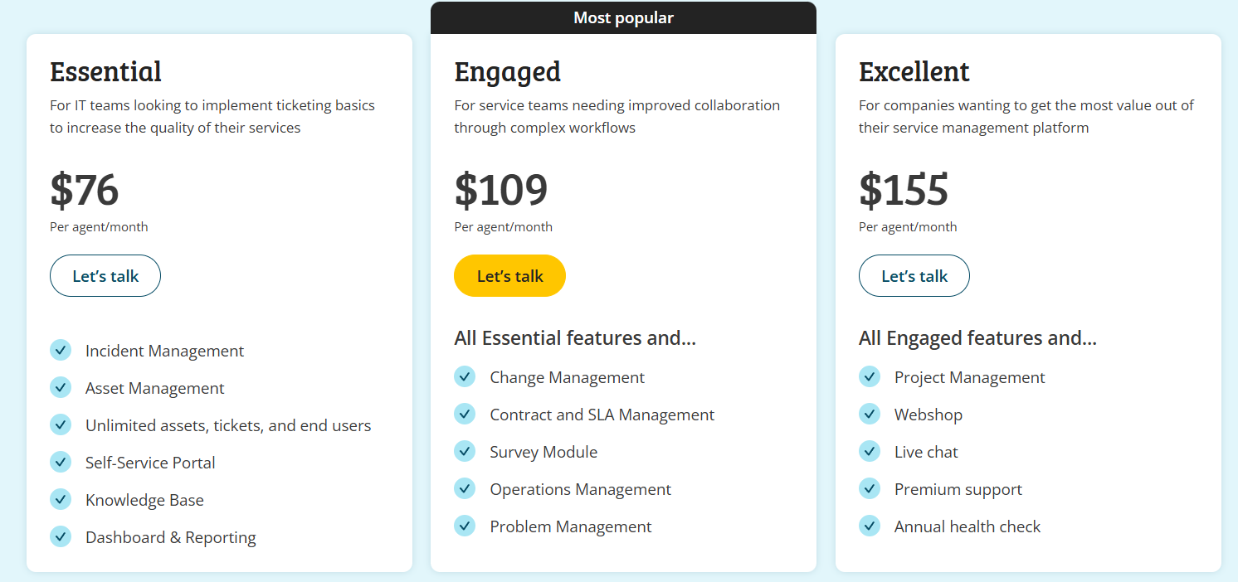Click the checkmark icon beside Survey Module
Screen dimensions: 1238x582
click(x=465, y=451)
